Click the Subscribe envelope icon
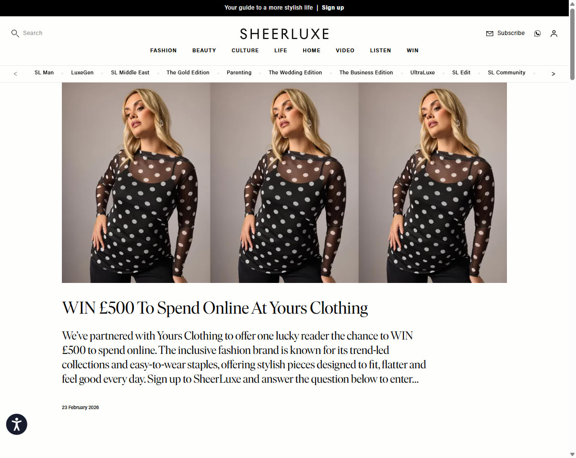The height and width of the screenshot is (458, 576). coord(490,34)
